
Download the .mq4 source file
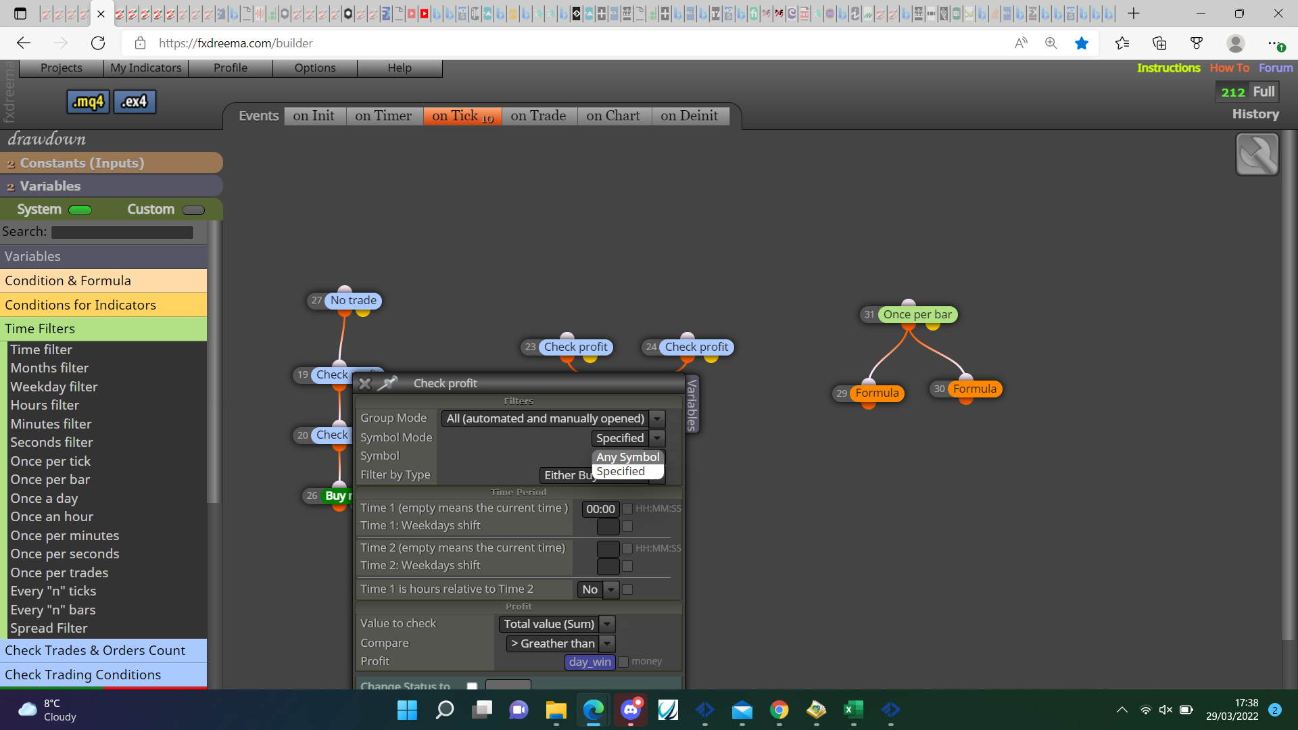click(x=88, y=101)
